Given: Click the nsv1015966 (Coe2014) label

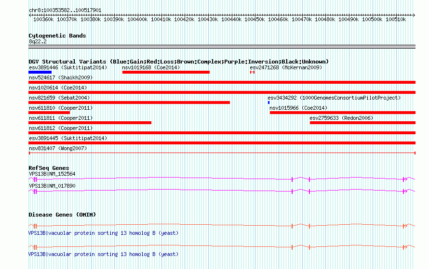Looking at the screenshot, I should [298, 108].
